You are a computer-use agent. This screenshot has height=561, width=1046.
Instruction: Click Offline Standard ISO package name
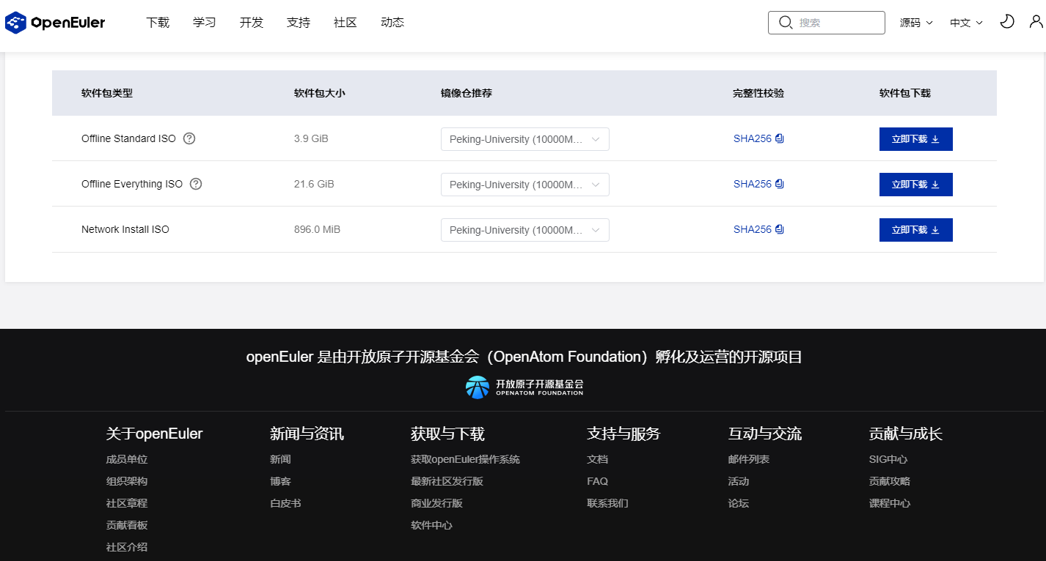coord(128,138)
